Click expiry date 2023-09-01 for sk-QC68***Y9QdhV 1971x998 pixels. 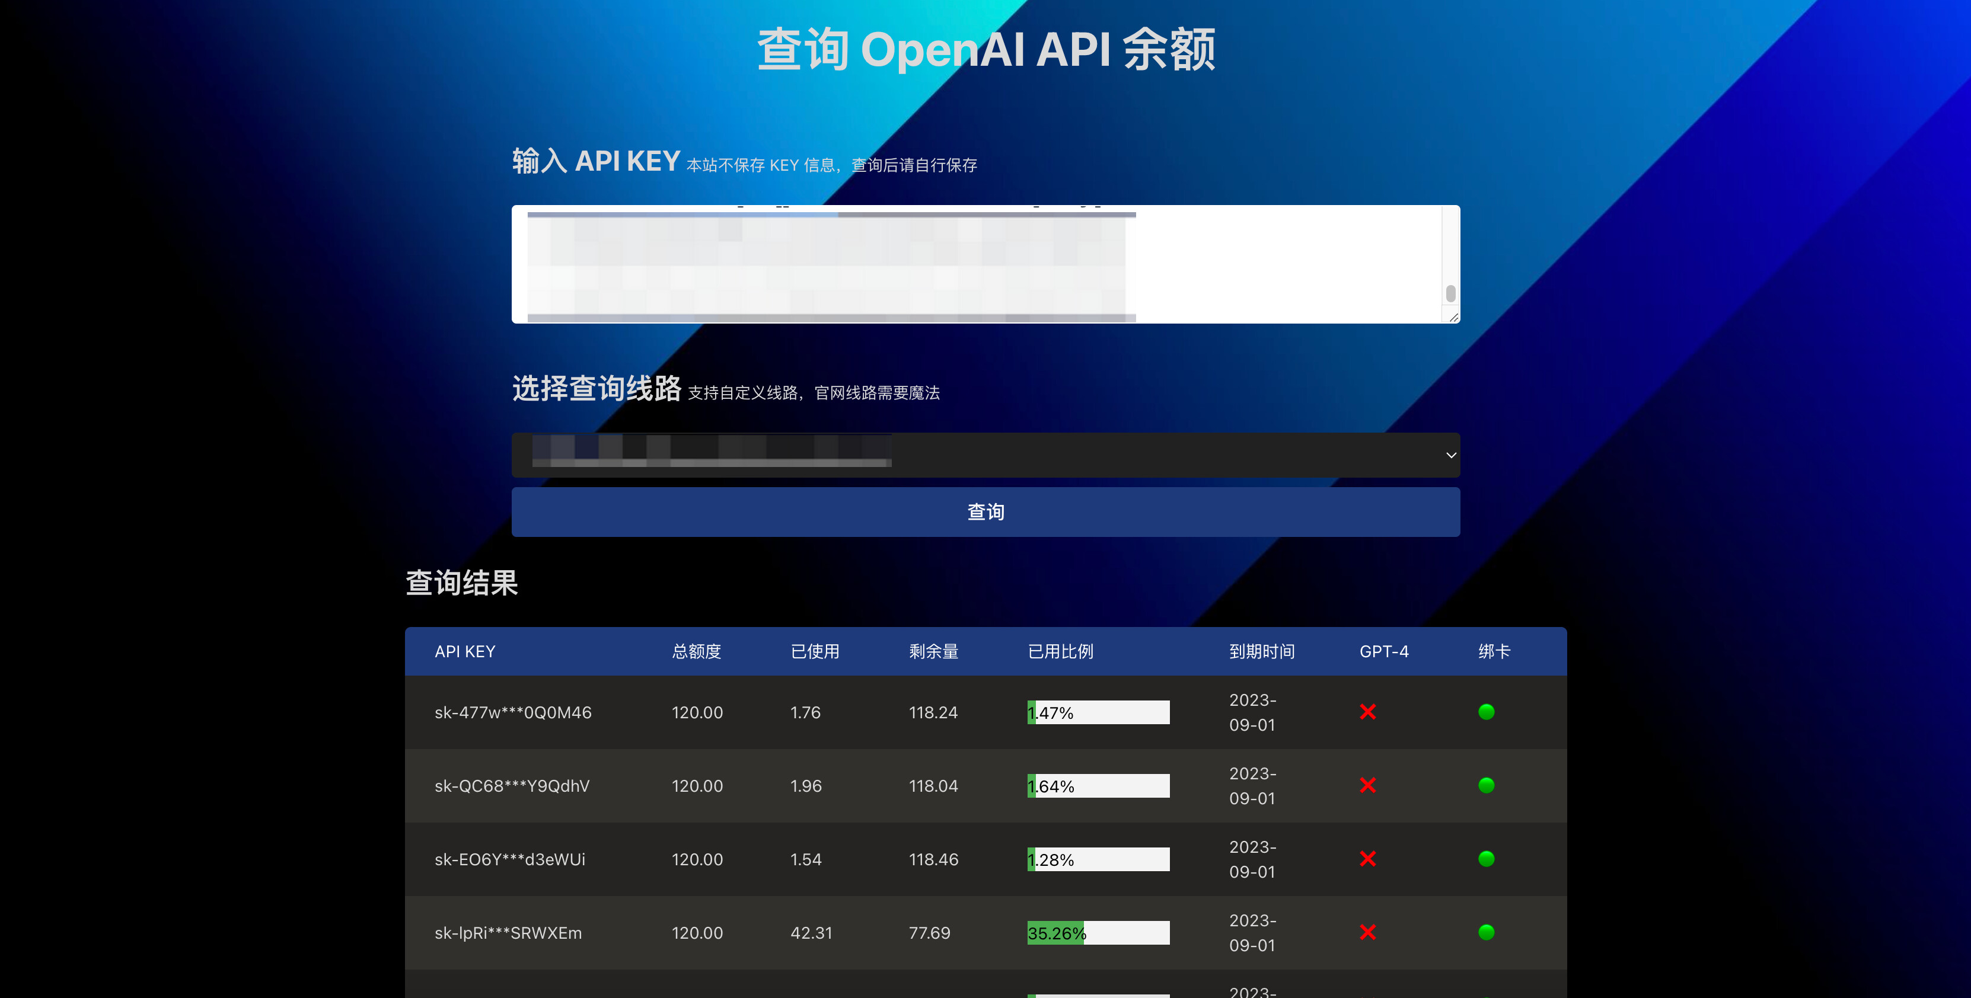tap(1252, 785)
